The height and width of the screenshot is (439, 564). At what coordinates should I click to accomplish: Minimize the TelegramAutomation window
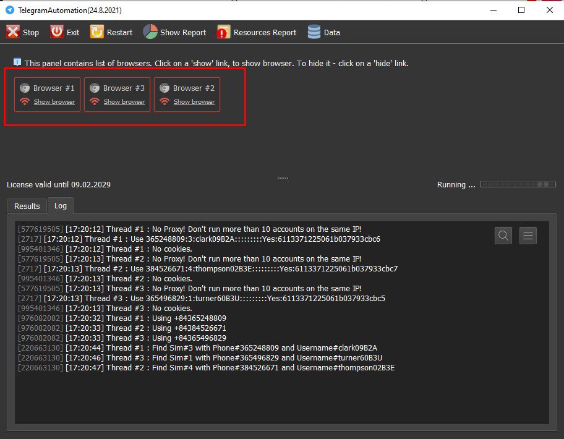coord(493,10)
